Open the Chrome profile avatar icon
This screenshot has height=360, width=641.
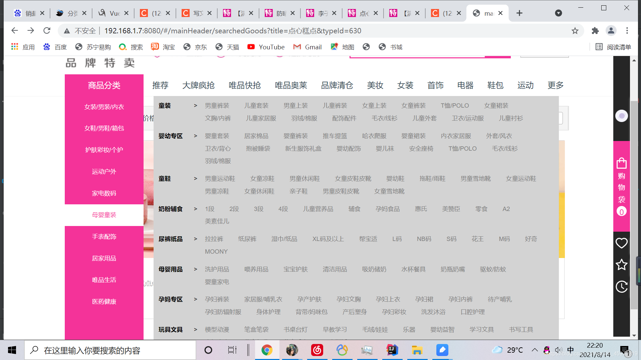tap(611, 31)
